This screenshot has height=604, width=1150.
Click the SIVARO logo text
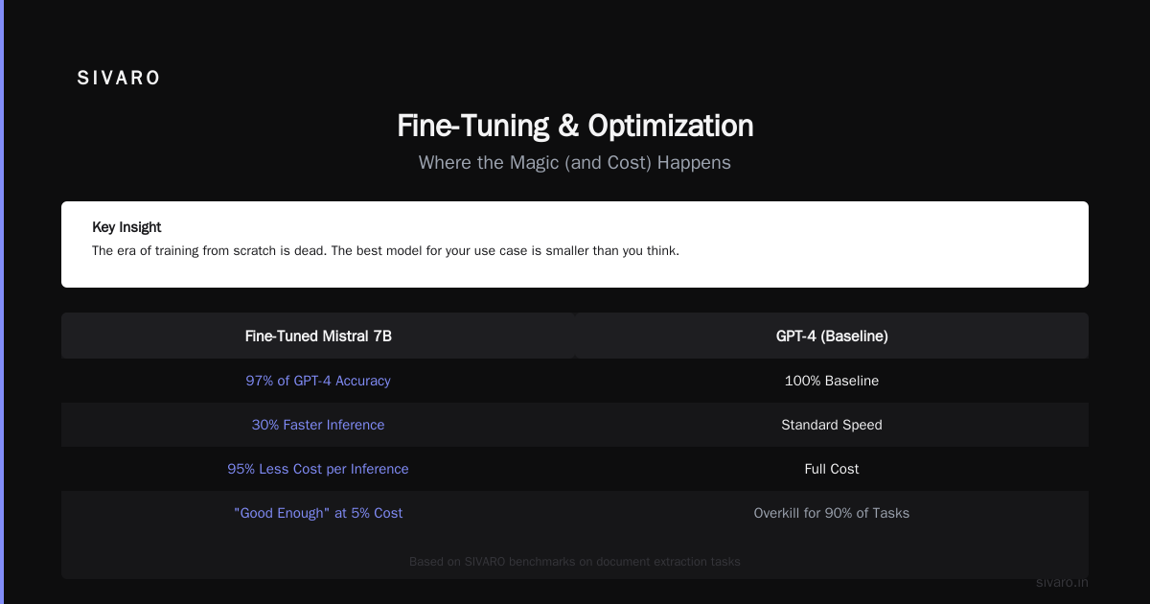pyautogui.click(x=119, y=79)
